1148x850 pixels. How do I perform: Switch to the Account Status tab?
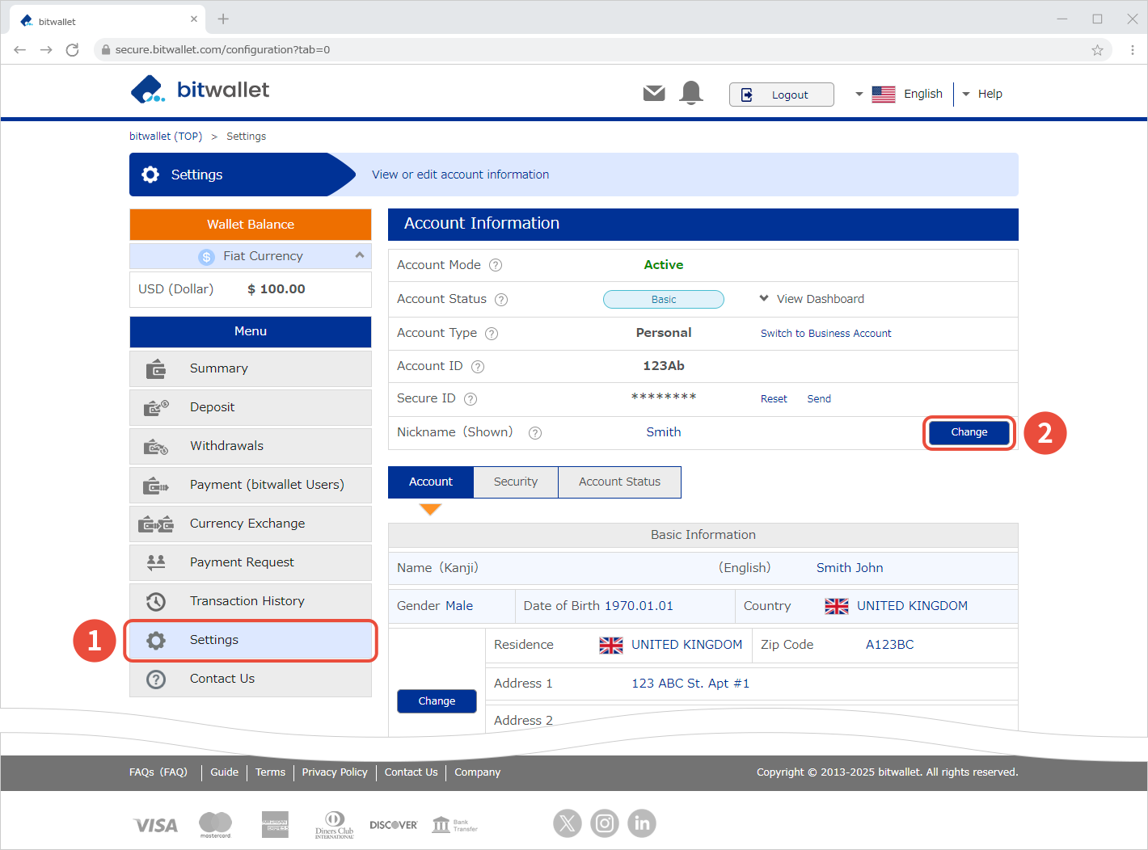pyautogui.click(x=619, y=482)
